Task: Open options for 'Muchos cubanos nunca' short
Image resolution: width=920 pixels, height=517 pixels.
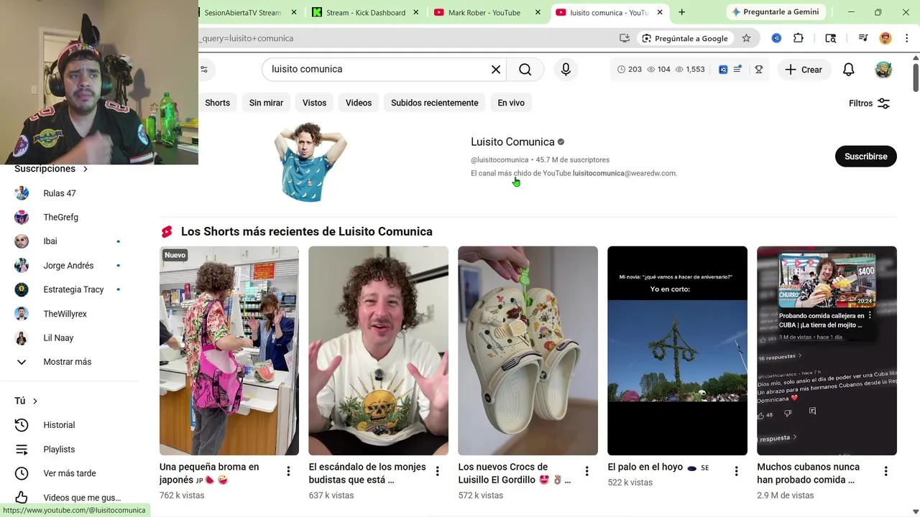Action: pos(885,471)
